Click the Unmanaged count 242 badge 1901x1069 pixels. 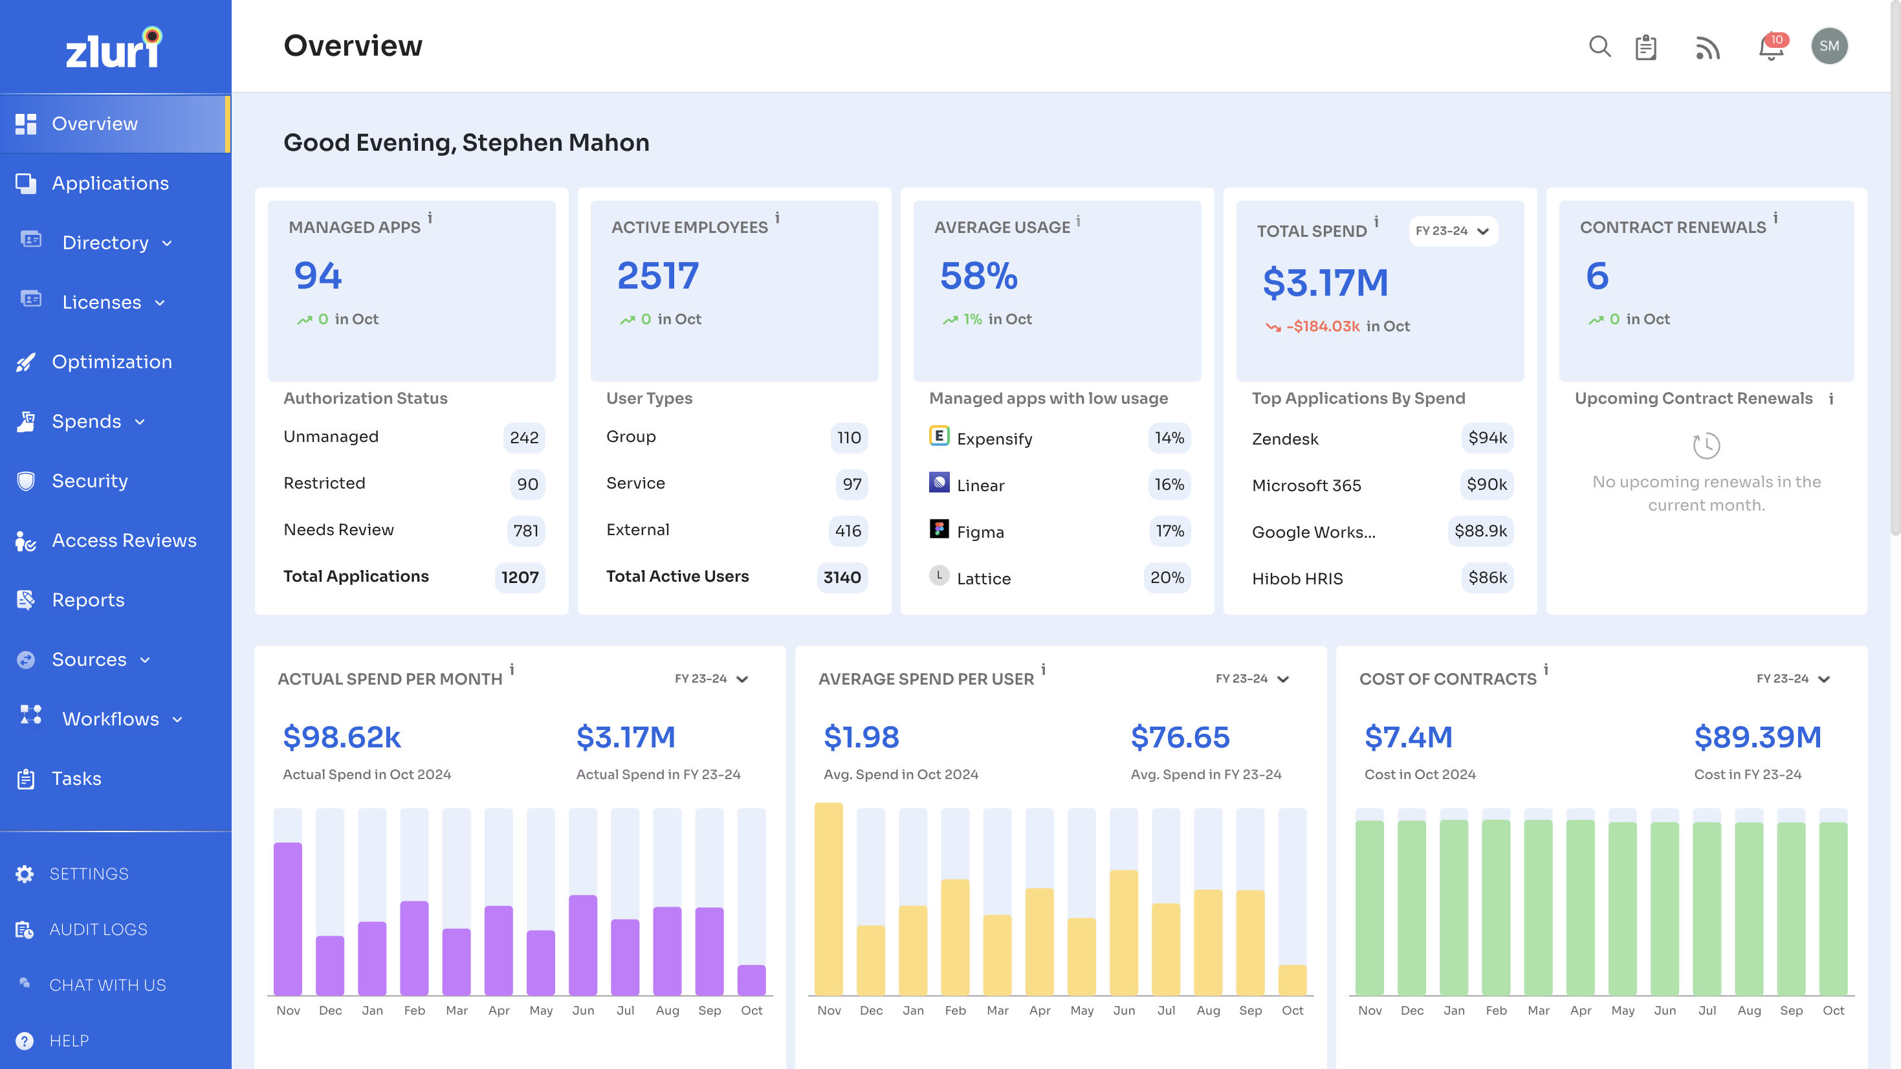coord(523,438)
